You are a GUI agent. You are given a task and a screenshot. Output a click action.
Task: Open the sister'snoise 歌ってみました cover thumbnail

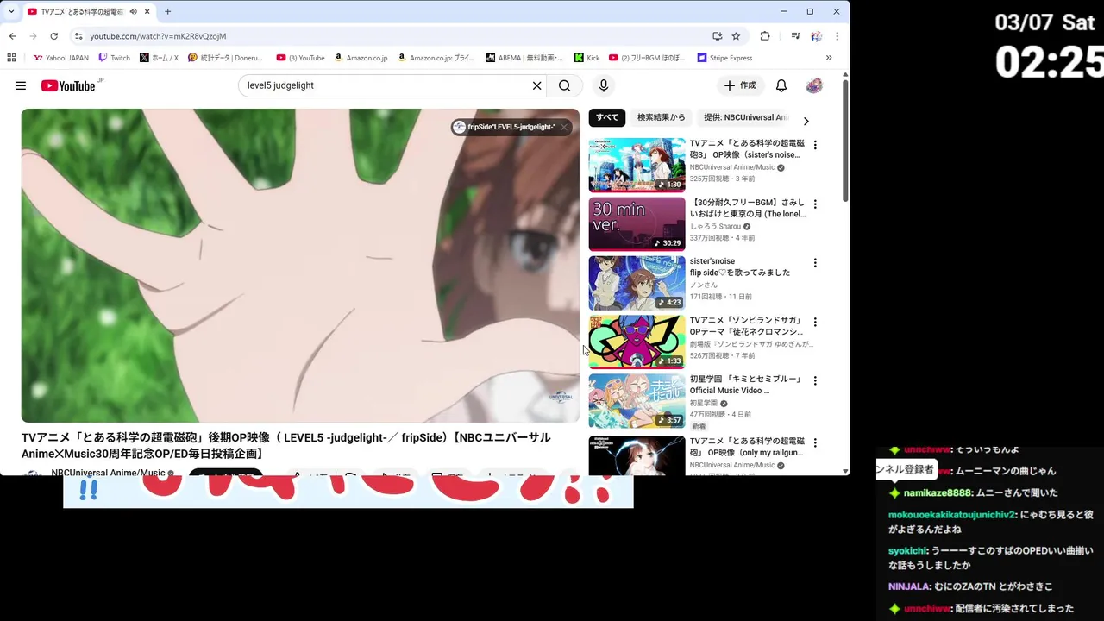coord(637,283)
